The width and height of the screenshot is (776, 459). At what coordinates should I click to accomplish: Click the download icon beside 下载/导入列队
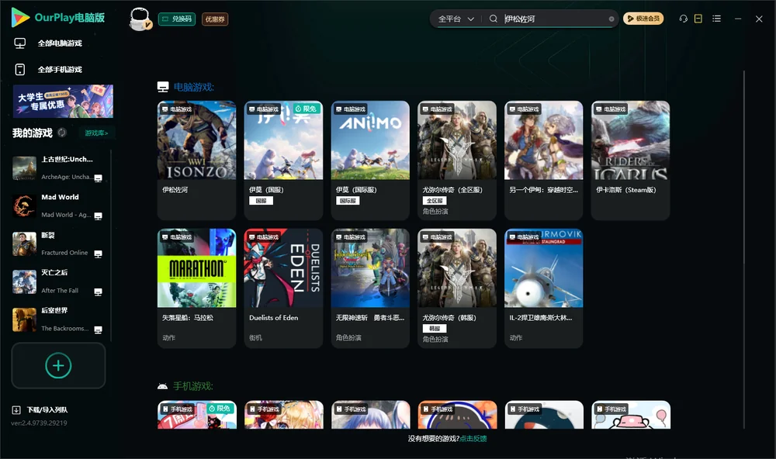click(16, 410)
